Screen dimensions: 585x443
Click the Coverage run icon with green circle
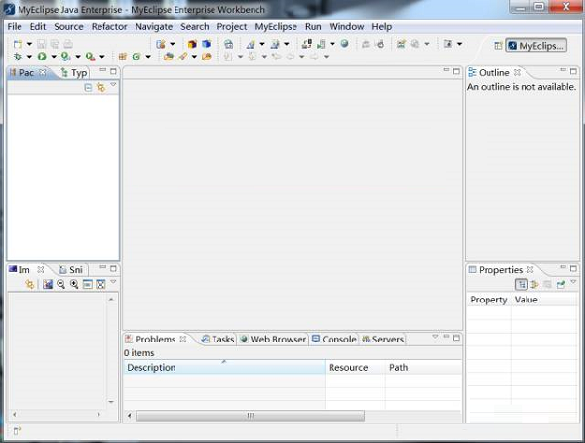point(66,57)
